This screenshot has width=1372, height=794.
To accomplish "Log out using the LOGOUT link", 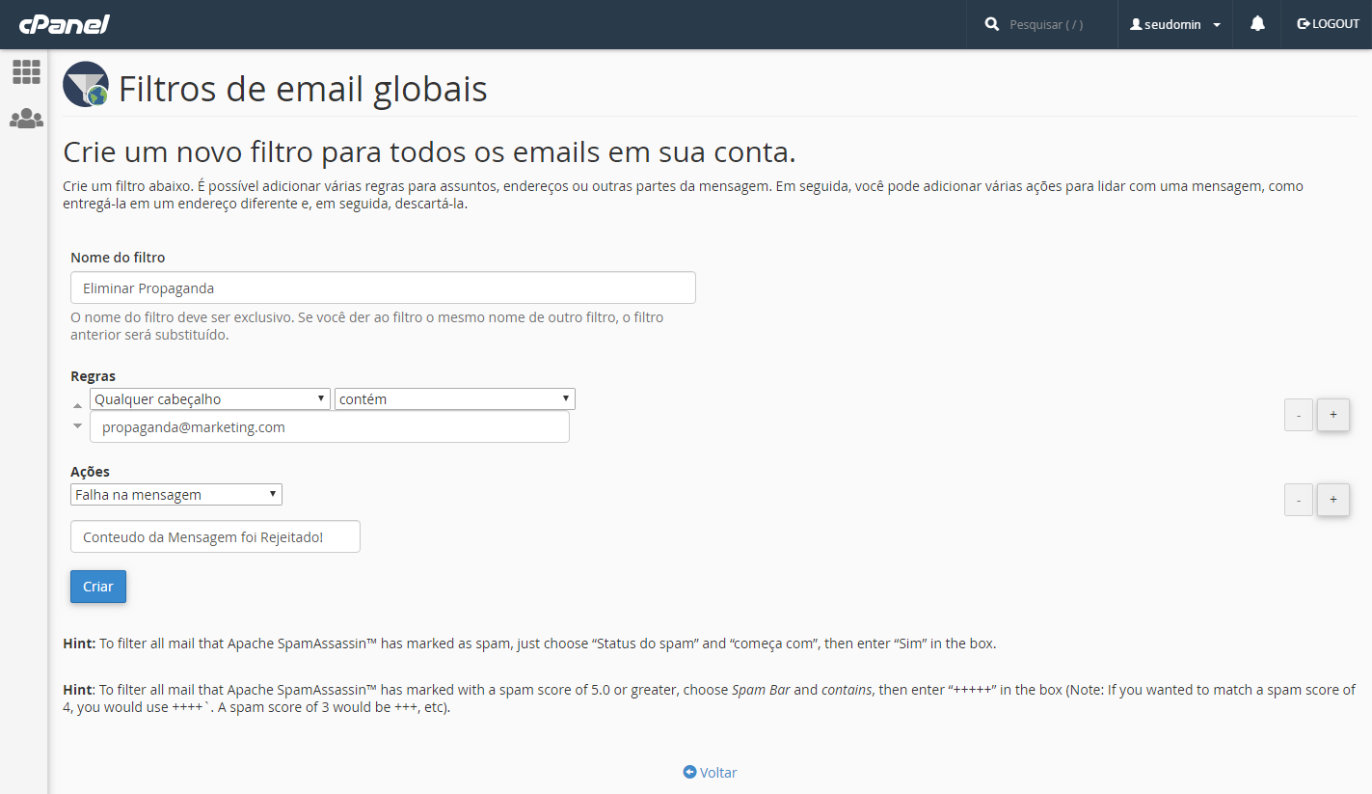I will [1328, 24].
